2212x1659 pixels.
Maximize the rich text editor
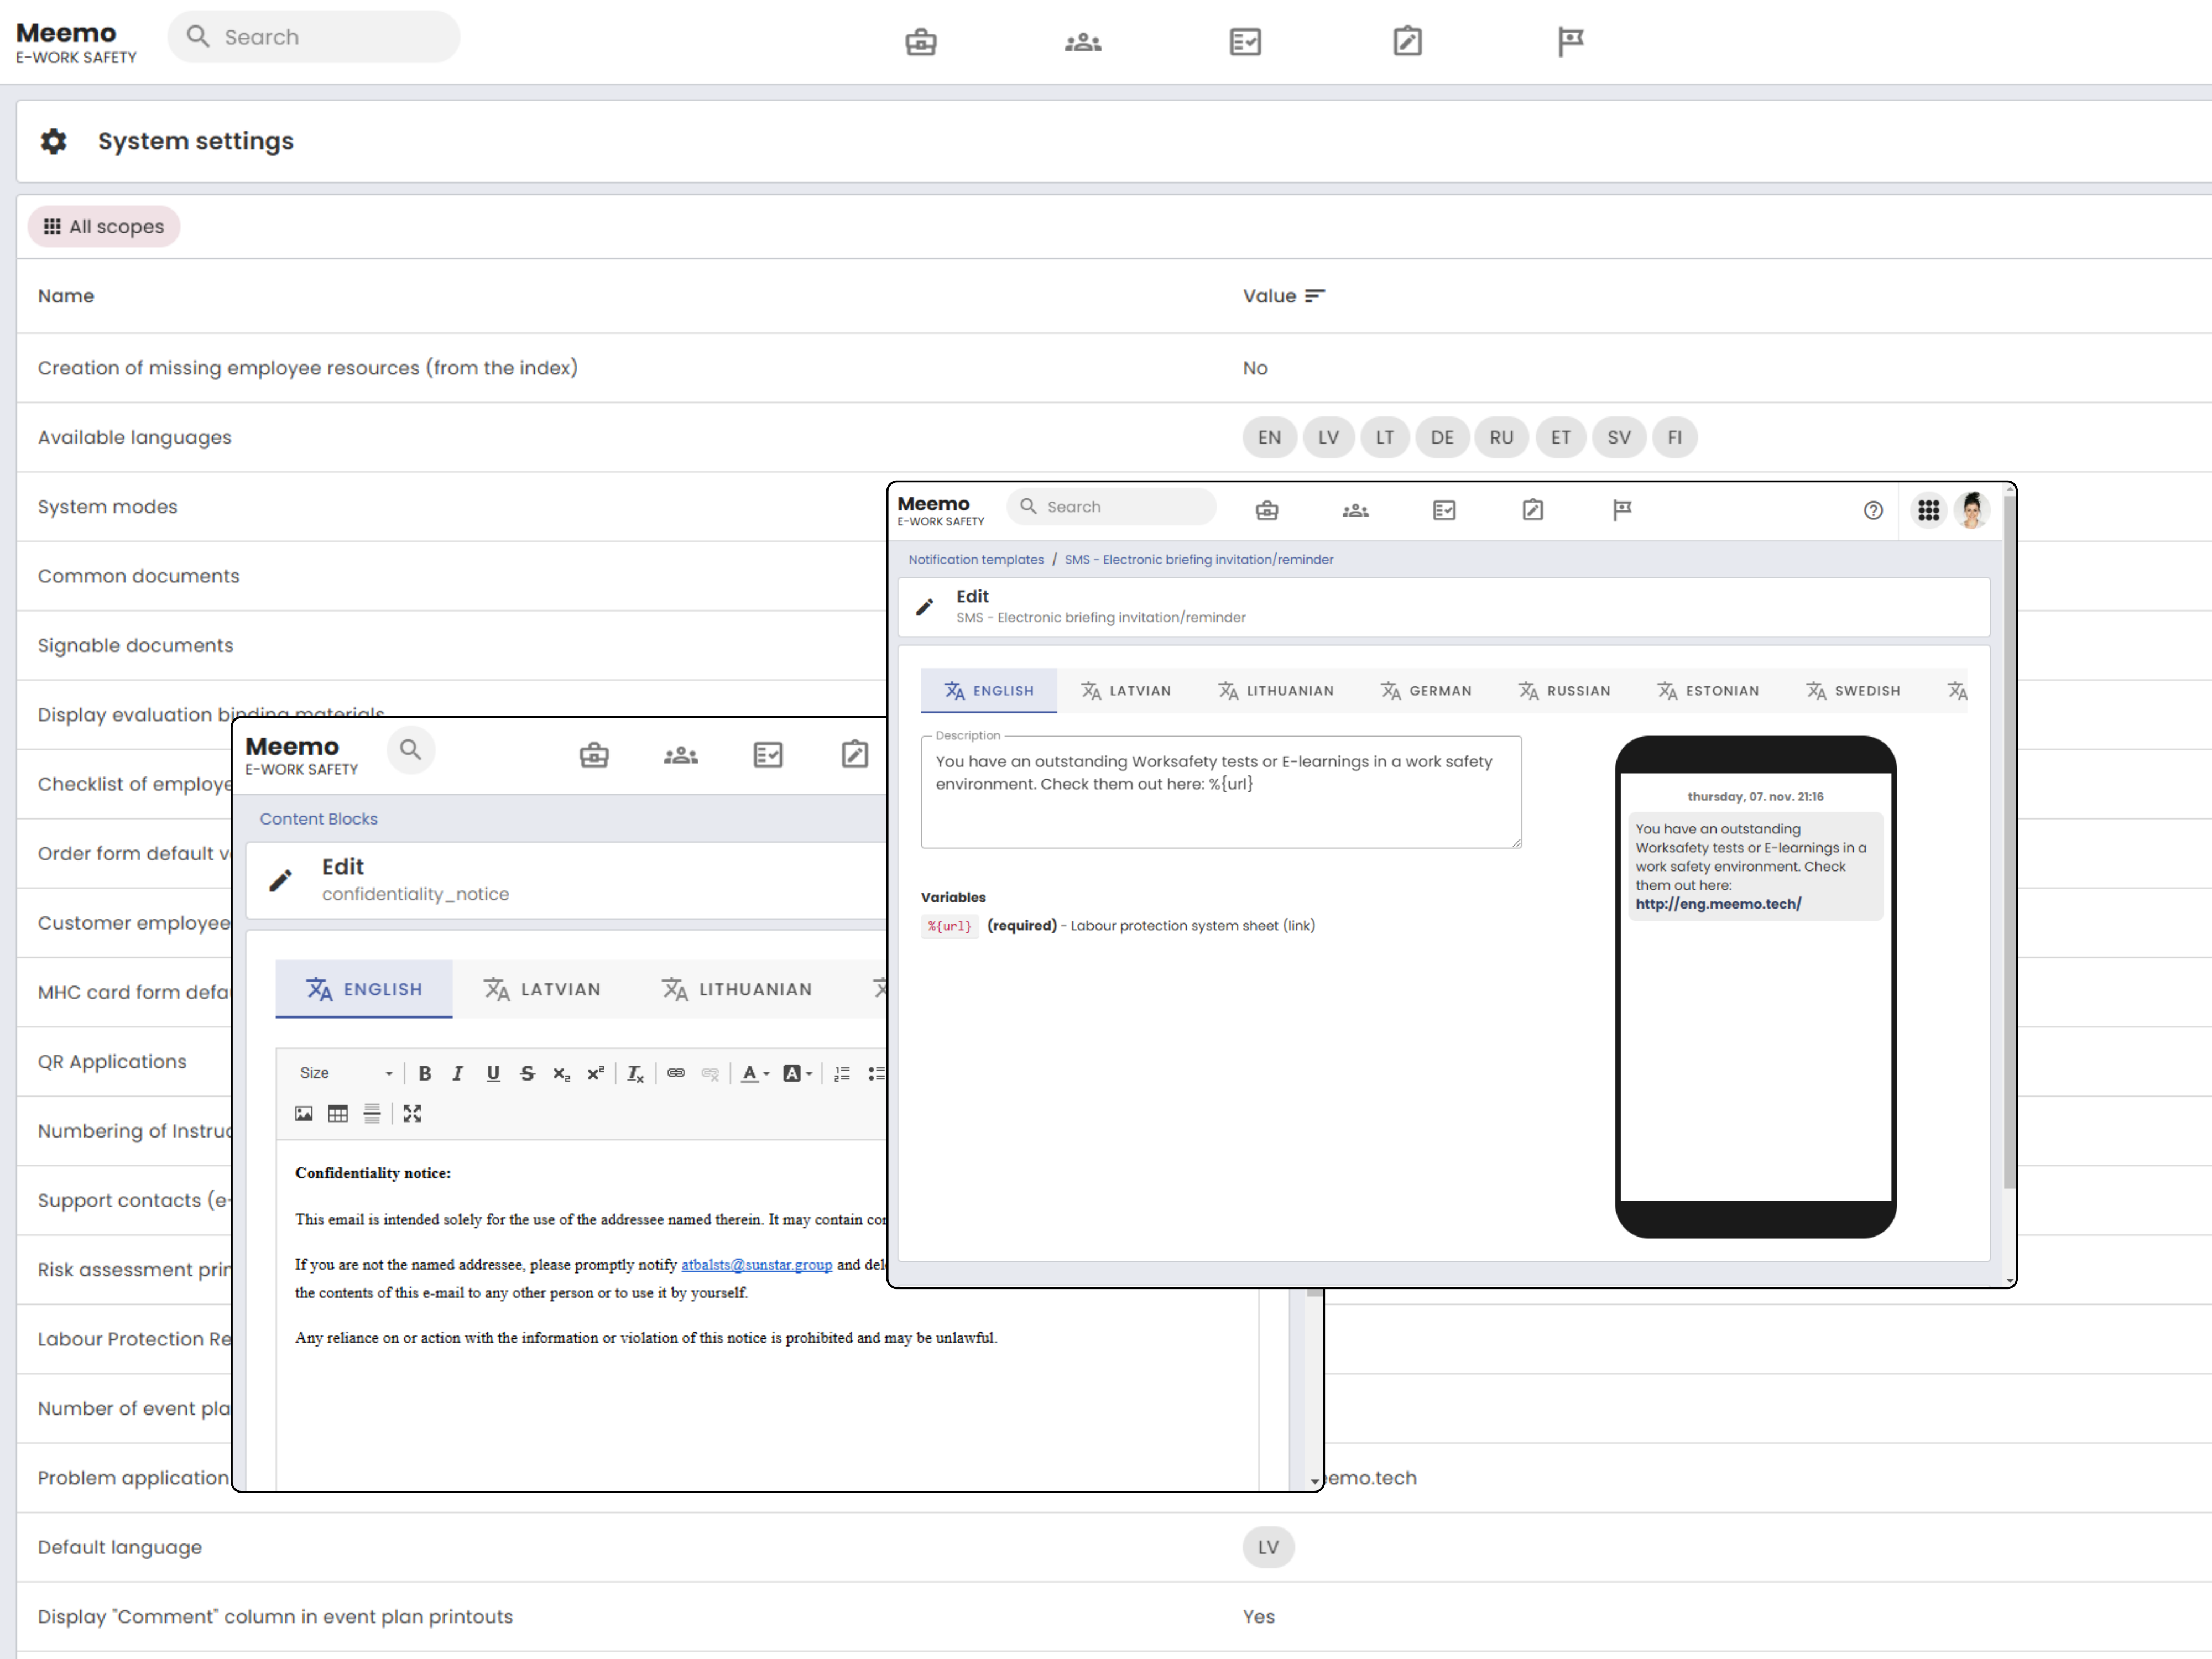[412, 1113]
